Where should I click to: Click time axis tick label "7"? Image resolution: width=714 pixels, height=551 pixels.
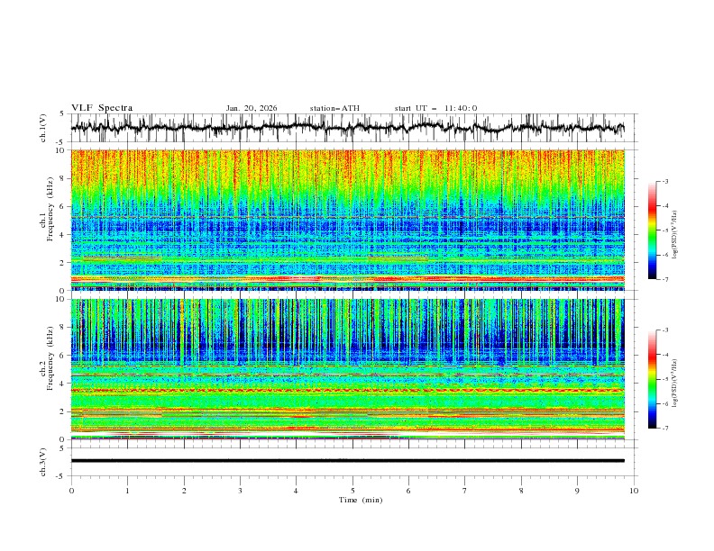click(x=465, y=491)
